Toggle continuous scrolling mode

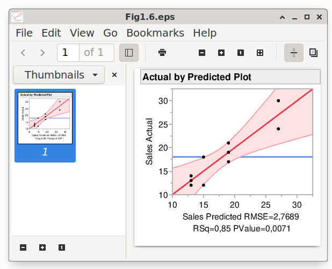click(294, 53)
